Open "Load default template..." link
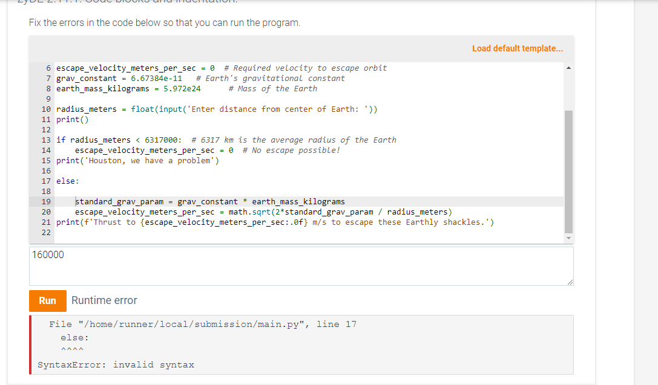Screen dimensions: 658x385 (x=517, y=48)
